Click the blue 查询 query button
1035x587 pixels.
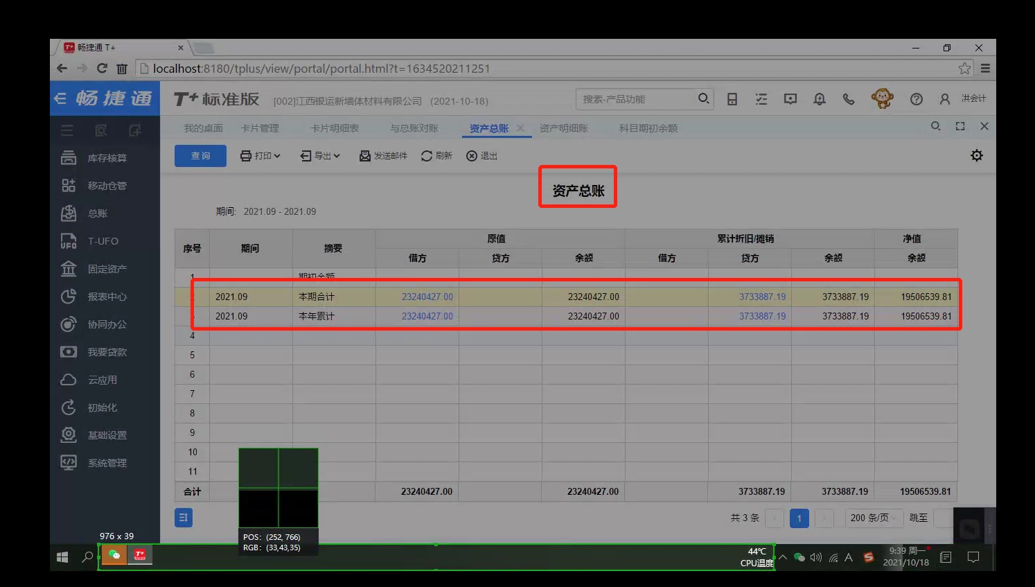[x=200, y=156]
